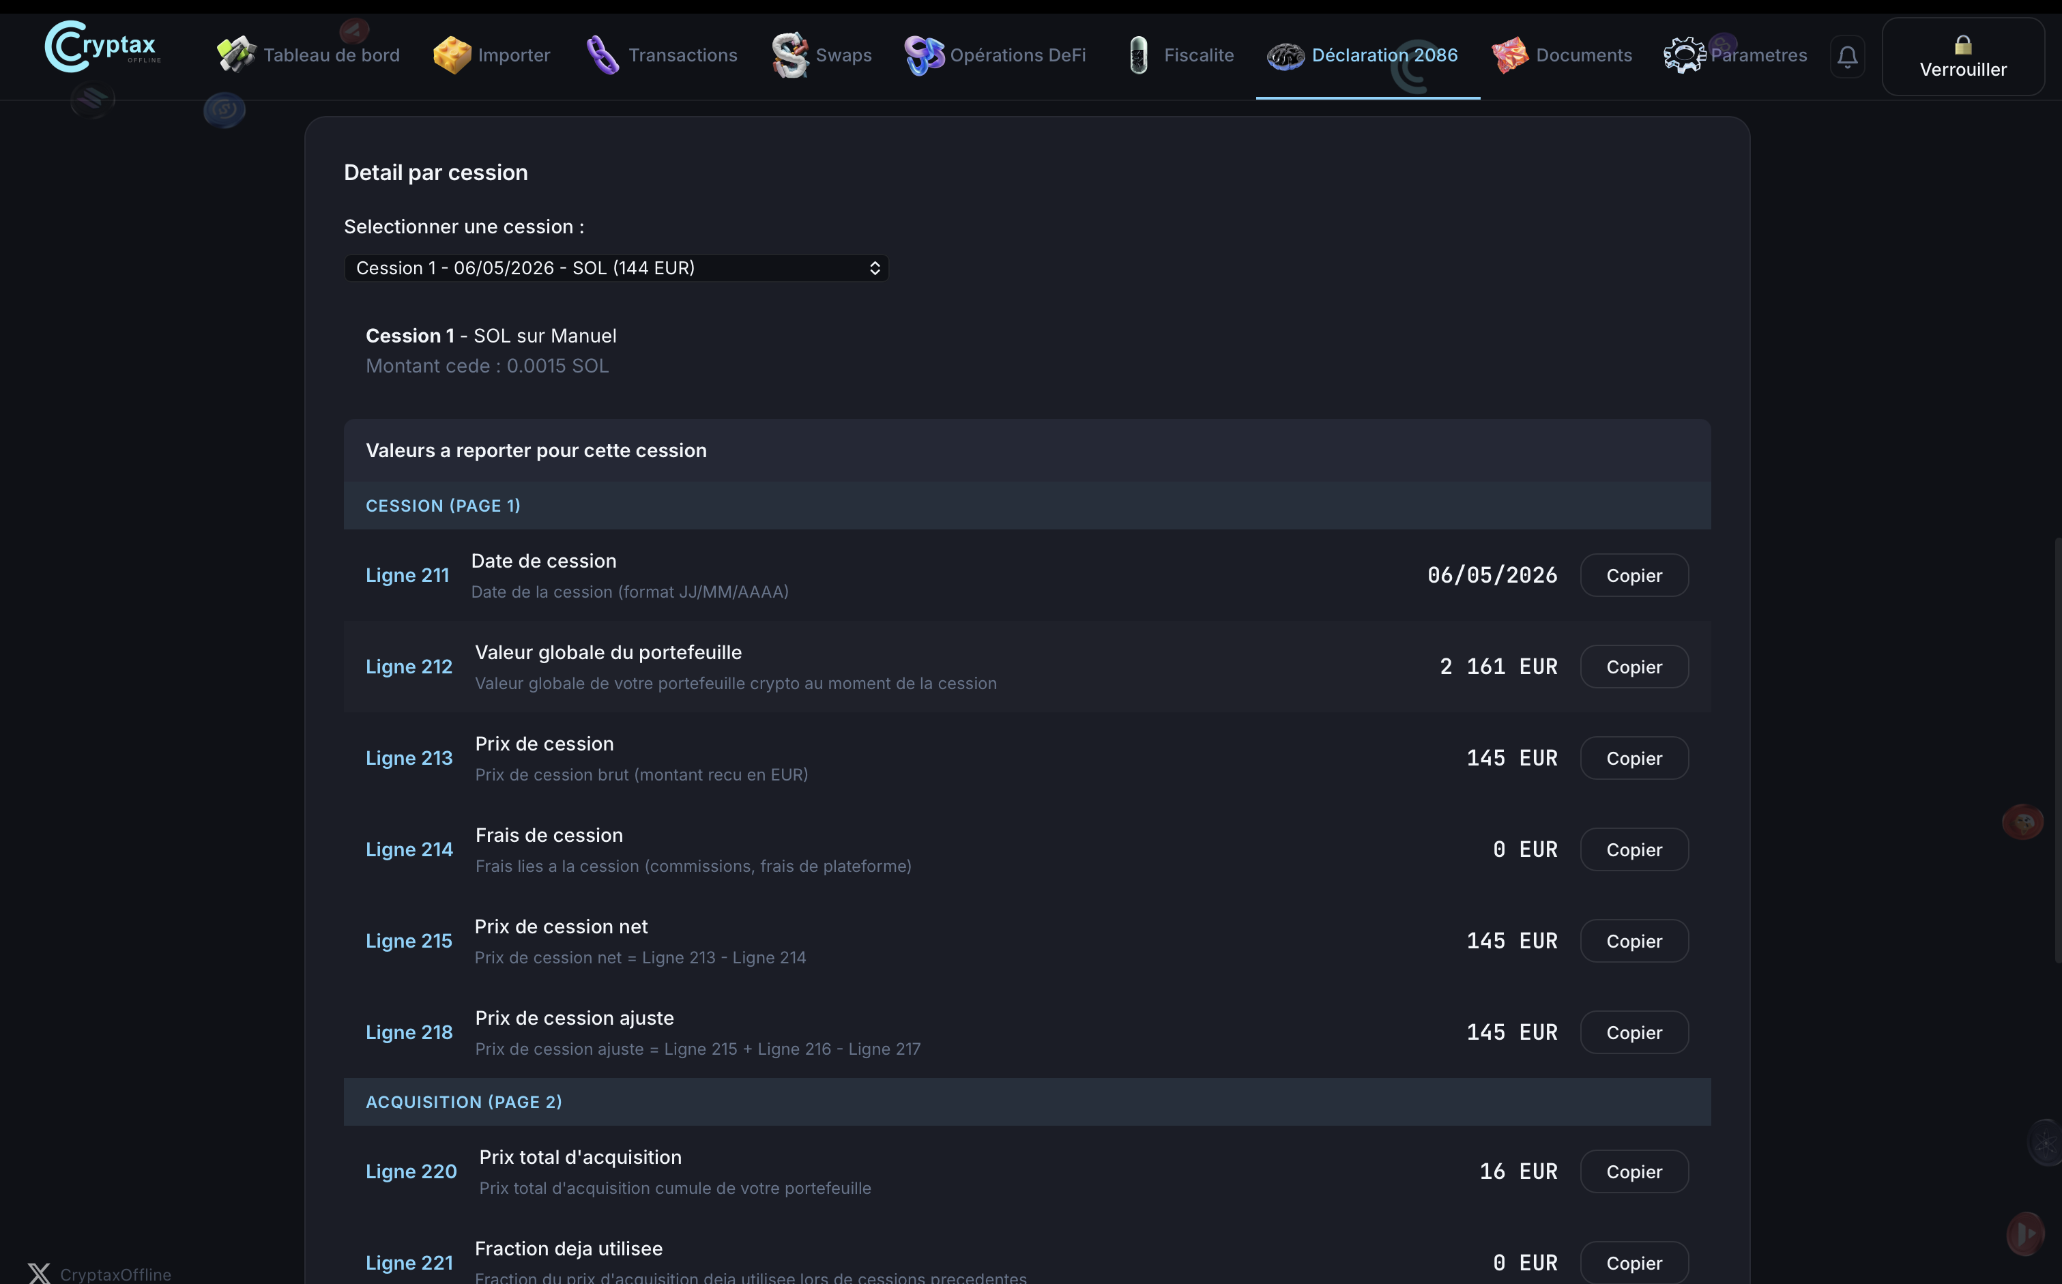Click the padlock icon above Verrouiller
The width and height of the screenshot is (2062, 1284).
1962,44
